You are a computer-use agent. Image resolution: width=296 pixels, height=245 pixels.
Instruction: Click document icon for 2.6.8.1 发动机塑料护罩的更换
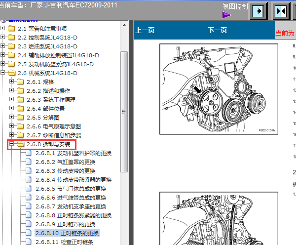[x=29, y=153]
